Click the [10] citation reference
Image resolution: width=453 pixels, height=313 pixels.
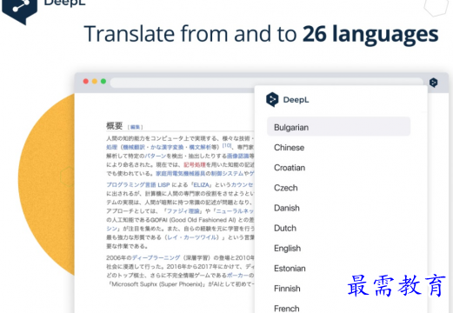pos(227,145)
